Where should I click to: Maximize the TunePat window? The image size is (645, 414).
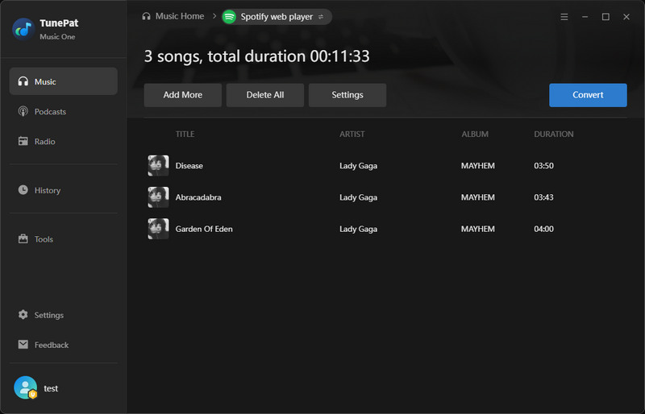coord(605,17)
